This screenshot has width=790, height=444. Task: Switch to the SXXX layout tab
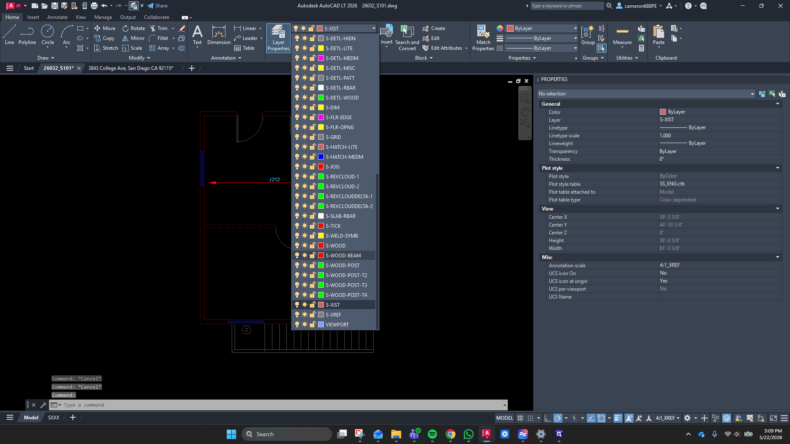pyautogui.click(x=53, y=418)
